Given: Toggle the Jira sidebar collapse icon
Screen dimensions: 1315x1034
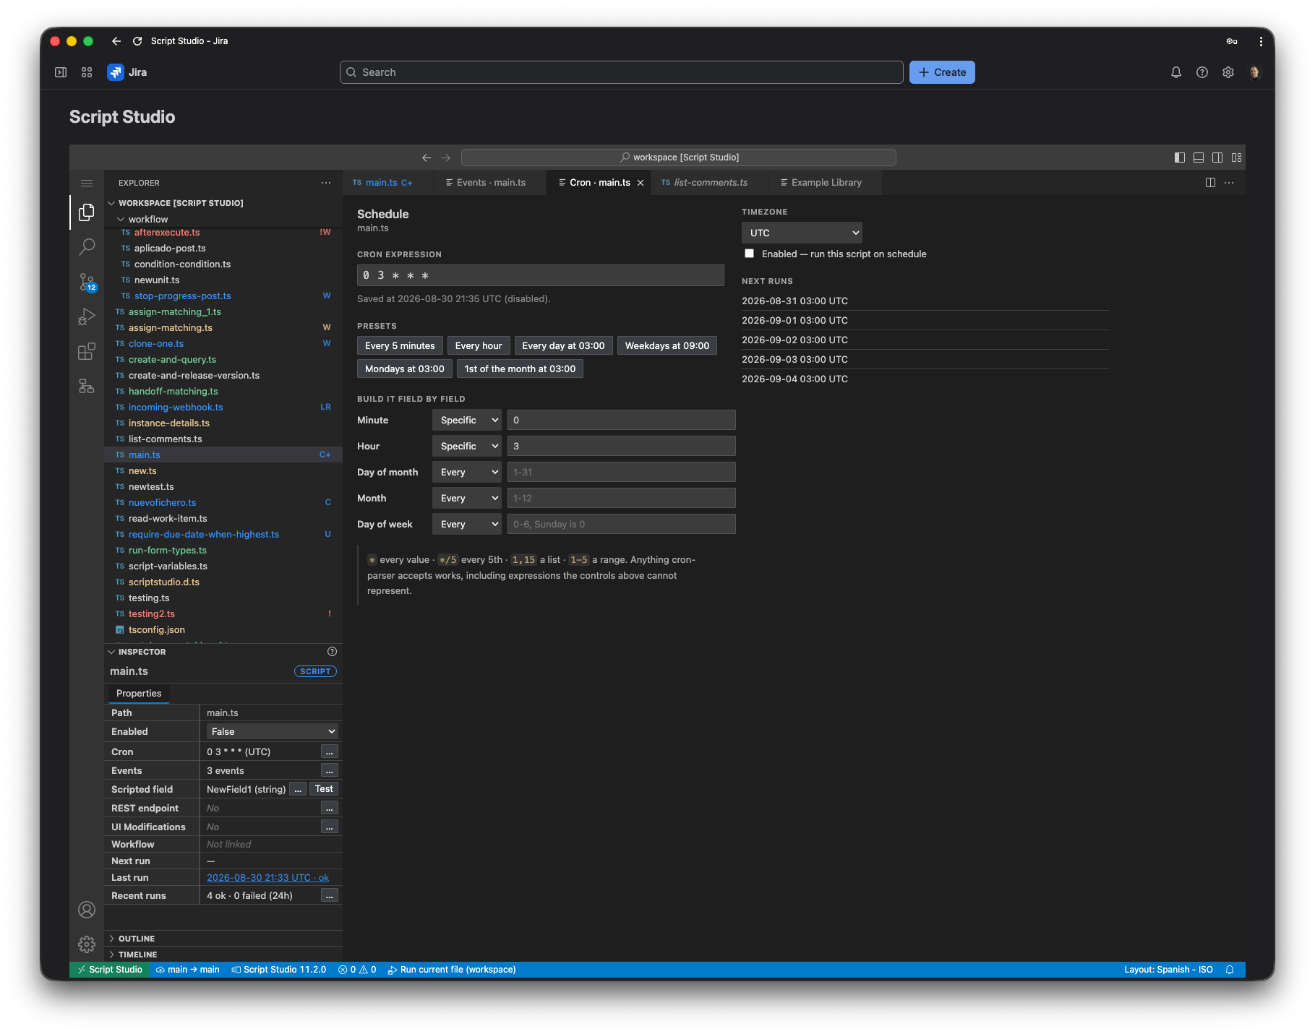Looking at the screenshot, I should pyautogui.click(x=61, y=72).
